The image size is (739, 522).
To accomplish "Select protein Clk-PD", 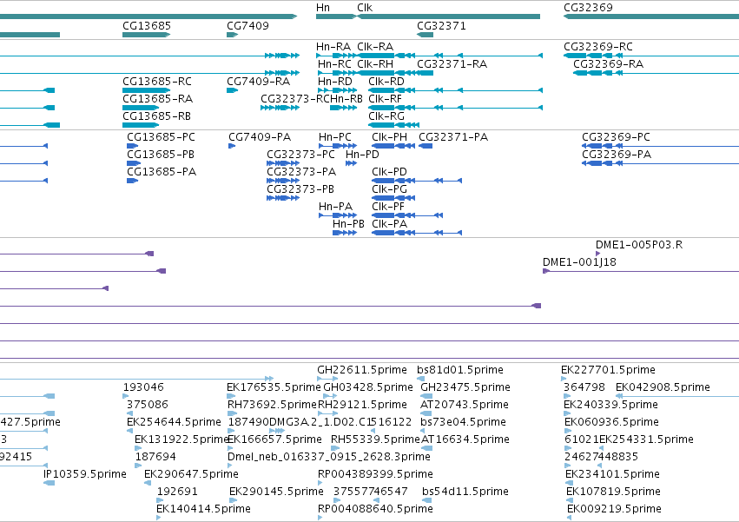I will tap(389, 172).
